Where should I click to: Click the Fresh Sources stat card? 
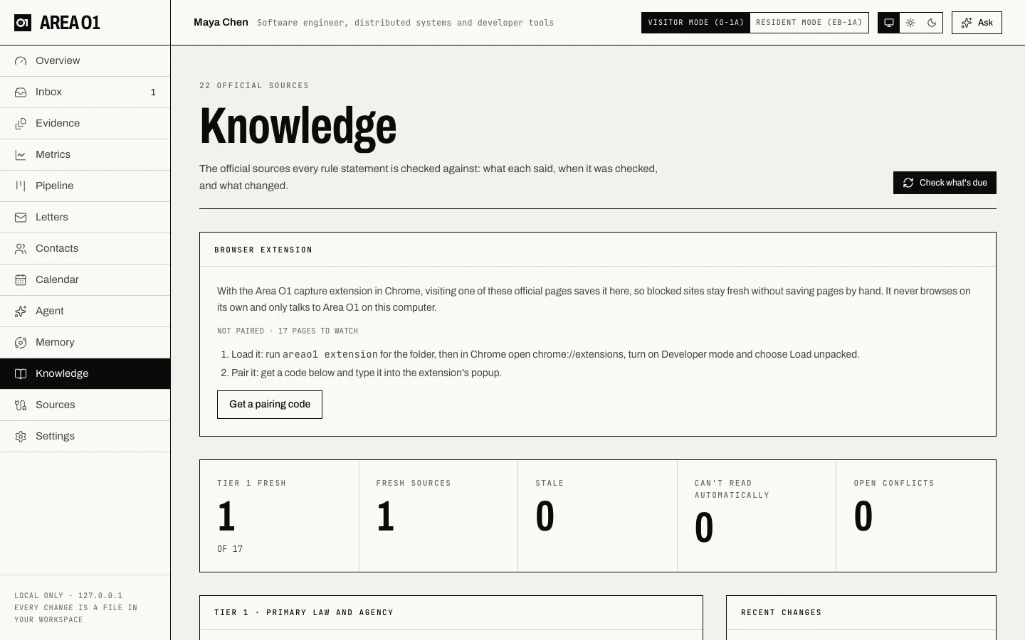(x=438, y=516)
